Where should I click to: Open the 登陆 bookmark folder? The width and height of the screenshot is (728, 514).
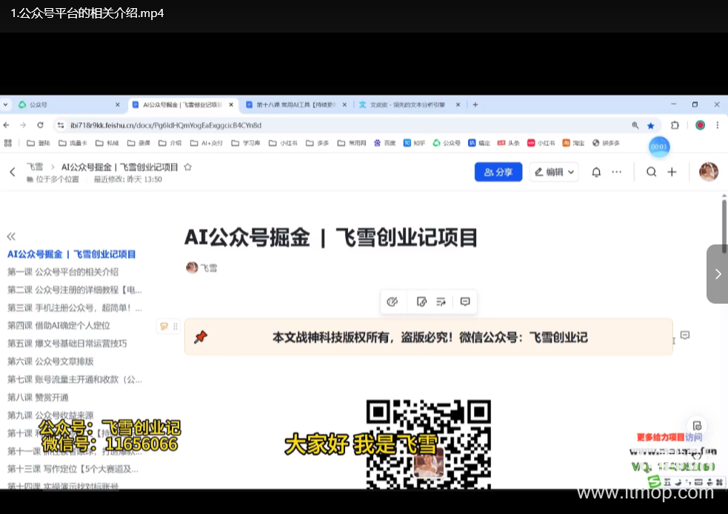pyautogui.click(x=38, y=143)
